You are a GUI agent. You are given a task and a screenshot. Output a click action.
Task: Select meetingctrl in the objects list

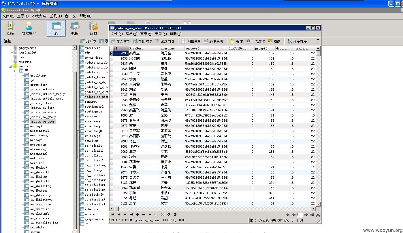click(94, 106)
